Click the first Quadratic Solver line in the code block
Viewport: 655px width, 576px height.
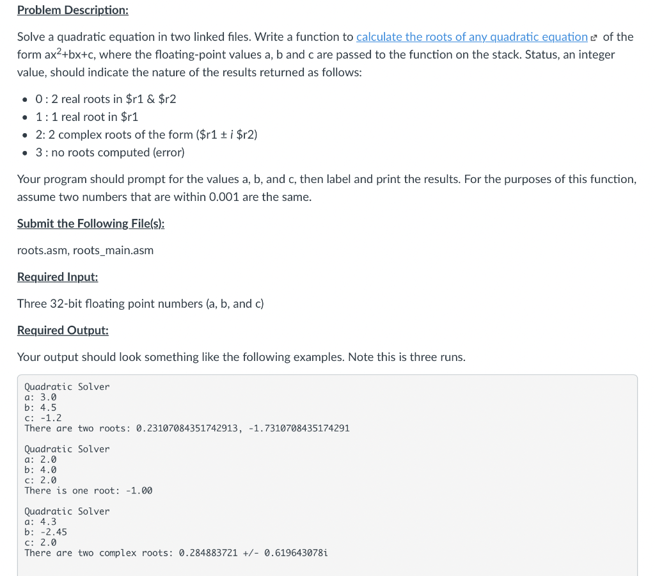point(67,387)
